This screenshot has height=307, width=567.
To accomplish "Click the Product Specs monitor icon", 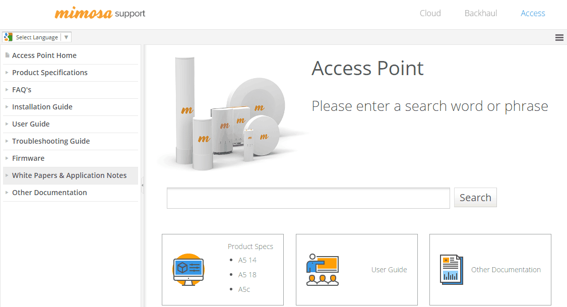I will (188, 270).
